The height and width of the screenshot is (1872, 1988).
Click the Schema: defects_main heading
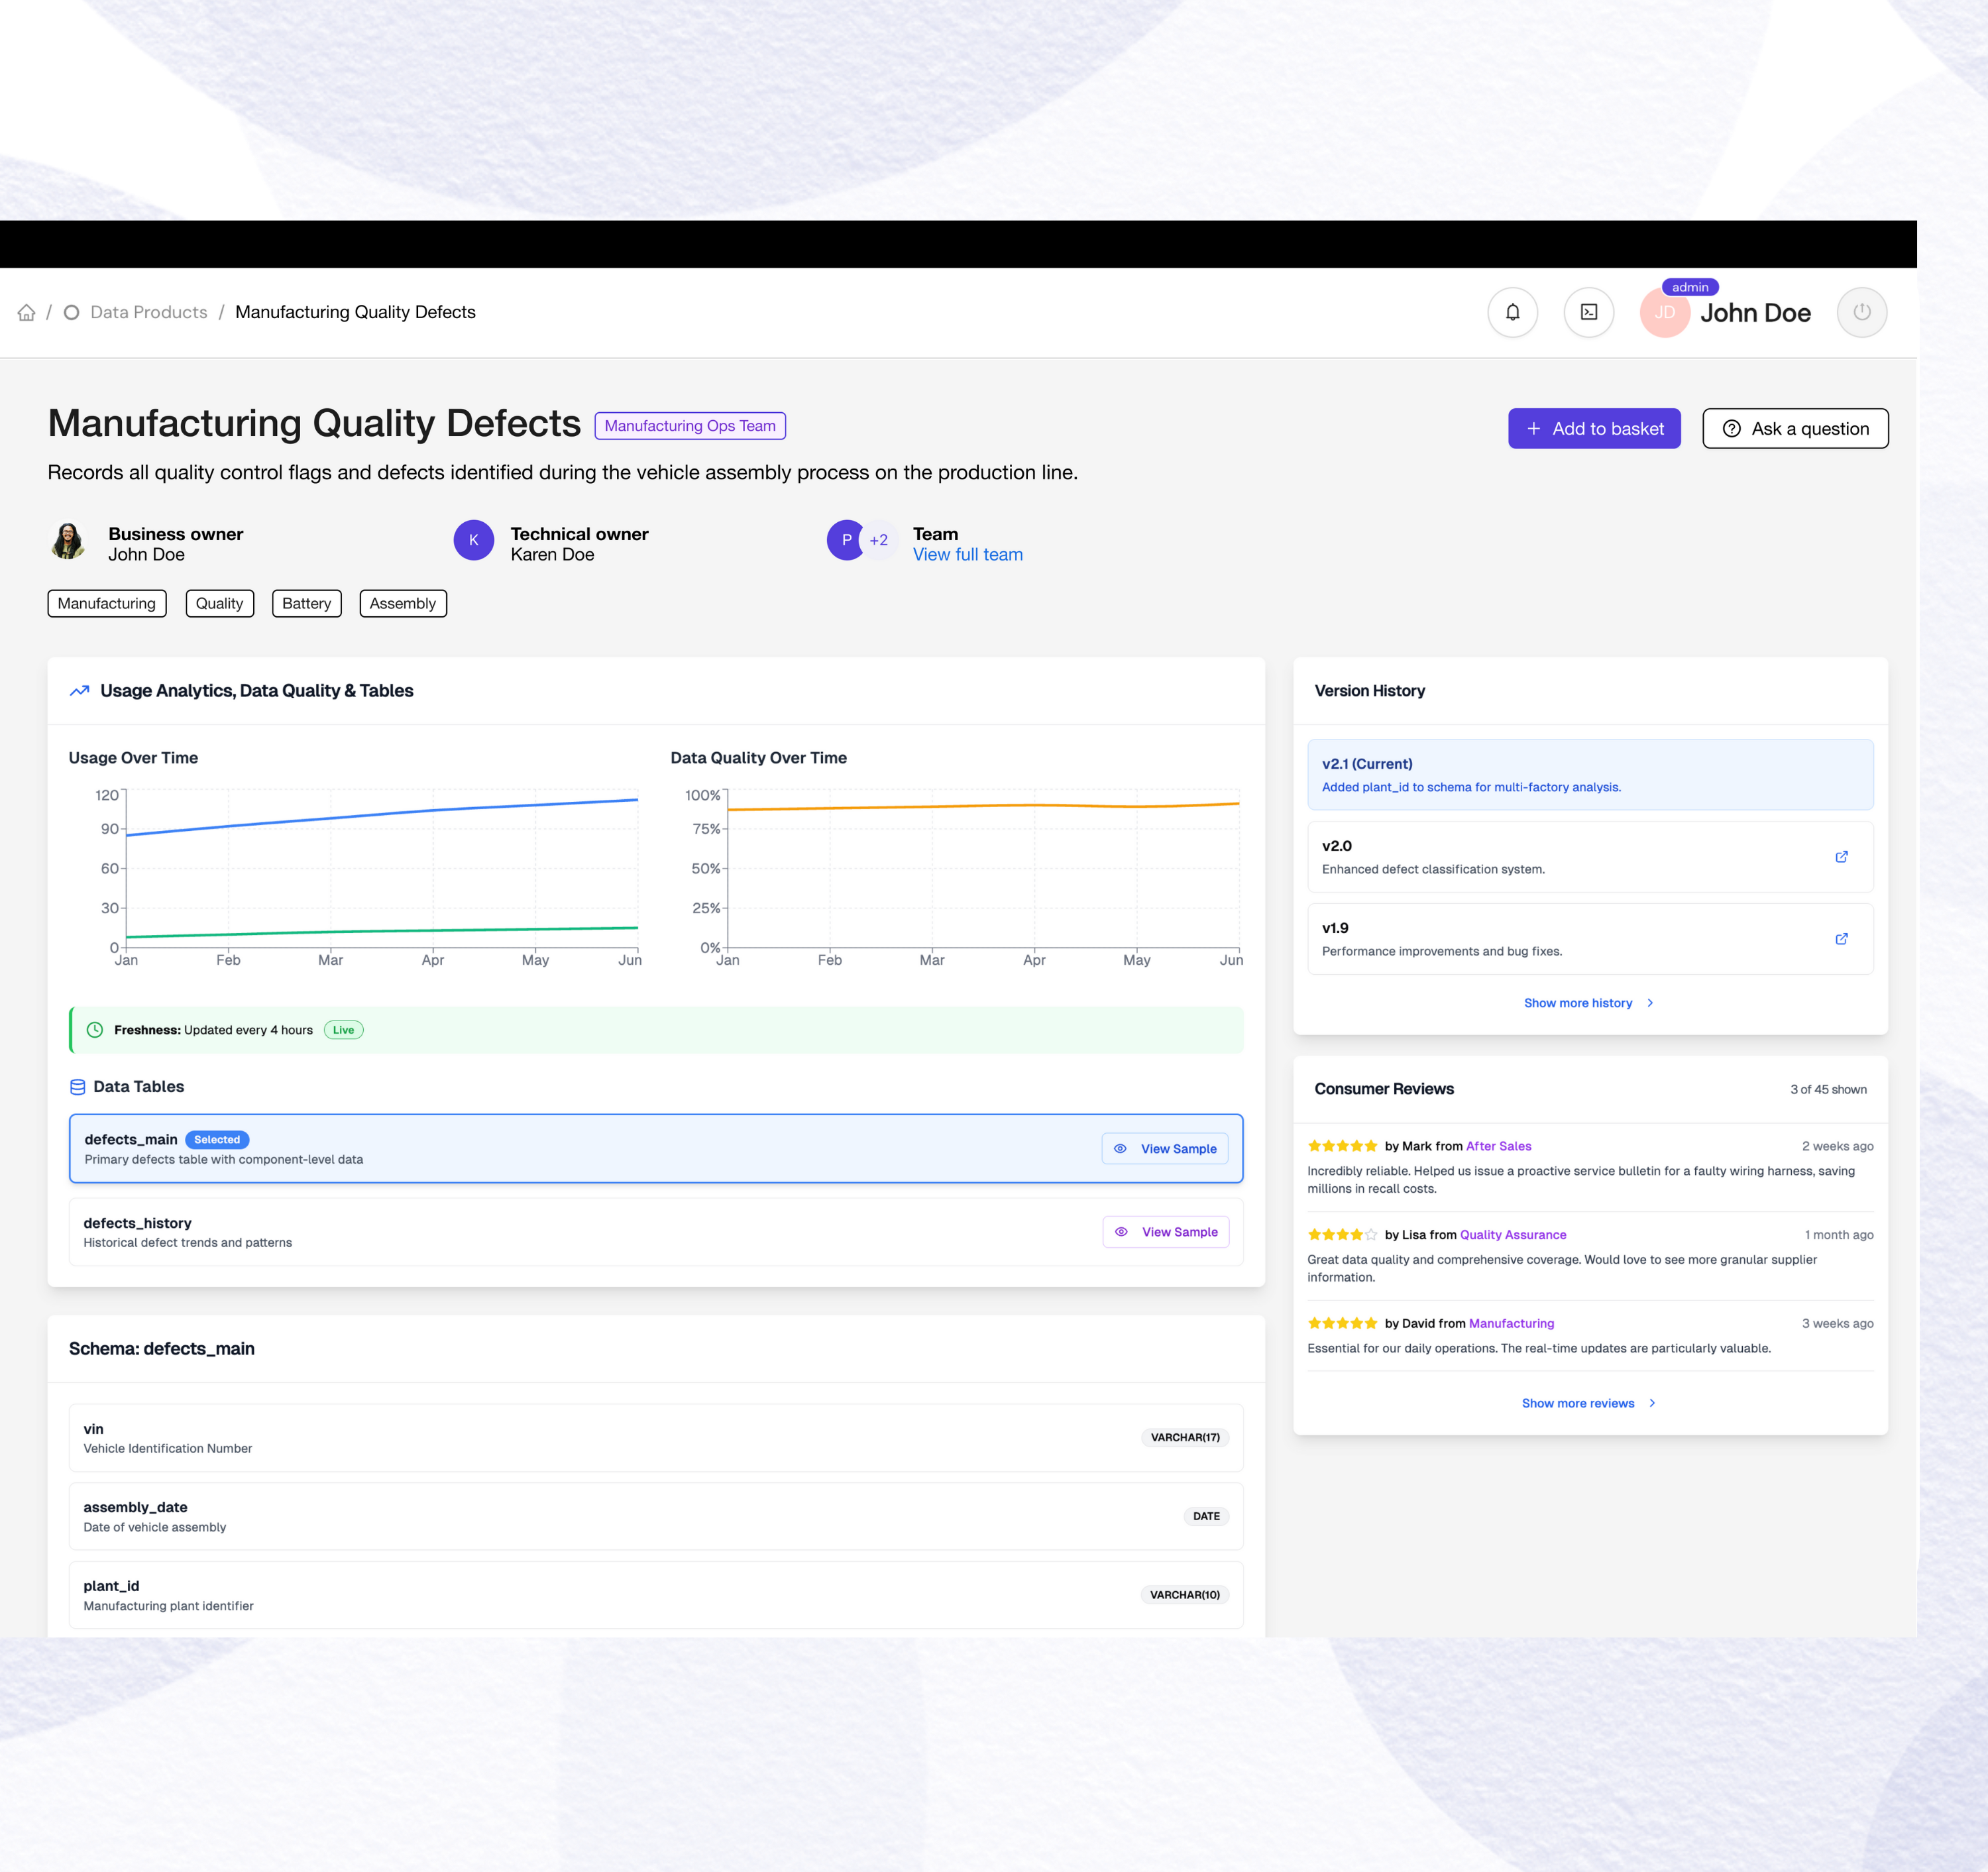click(x=162, y=1349)
